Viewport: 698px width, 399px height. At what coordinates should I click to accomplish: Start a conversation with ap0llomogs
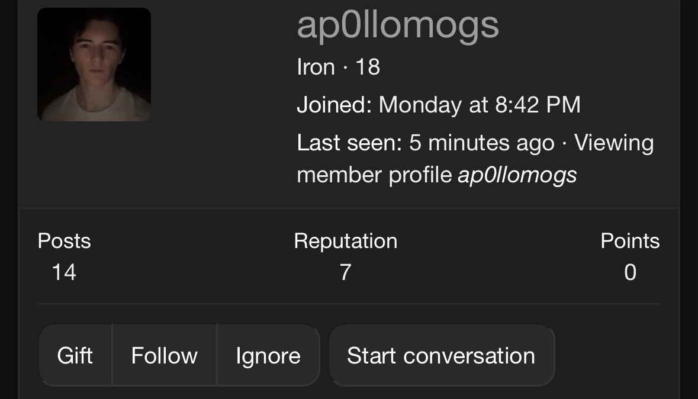click(441, 355)
